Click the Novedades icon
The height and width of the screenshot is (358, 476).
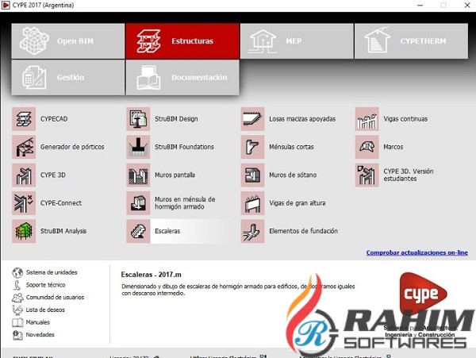tap(17, 335)
